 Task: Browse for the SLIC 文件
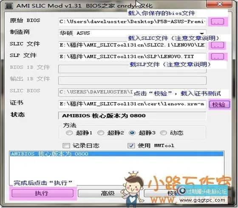point(218,45)
